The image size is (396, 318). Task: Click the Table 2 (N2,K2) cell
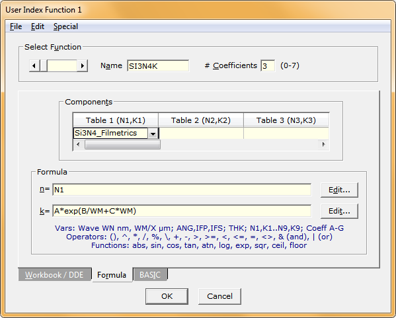(x=201, y=133)
